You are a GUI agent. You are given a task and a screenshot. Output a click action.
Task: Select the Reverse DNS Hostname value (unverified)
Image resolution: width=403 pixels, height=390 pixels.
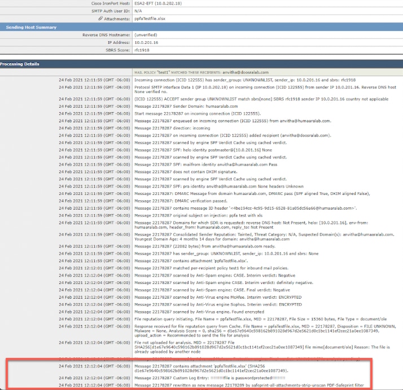click(146, 35)
